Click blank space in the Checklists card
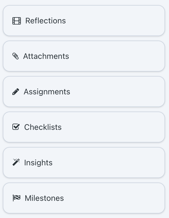 coord(113,127)
